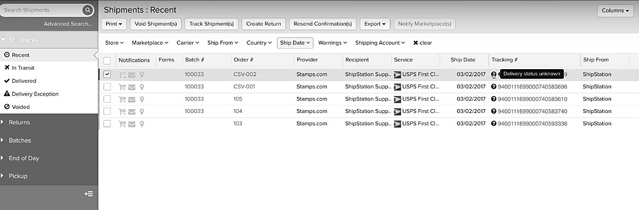This screenshot has height=210, width=639.
Task: Click envelope notification icon for order CSV-002
Action: tap(132, 74)
